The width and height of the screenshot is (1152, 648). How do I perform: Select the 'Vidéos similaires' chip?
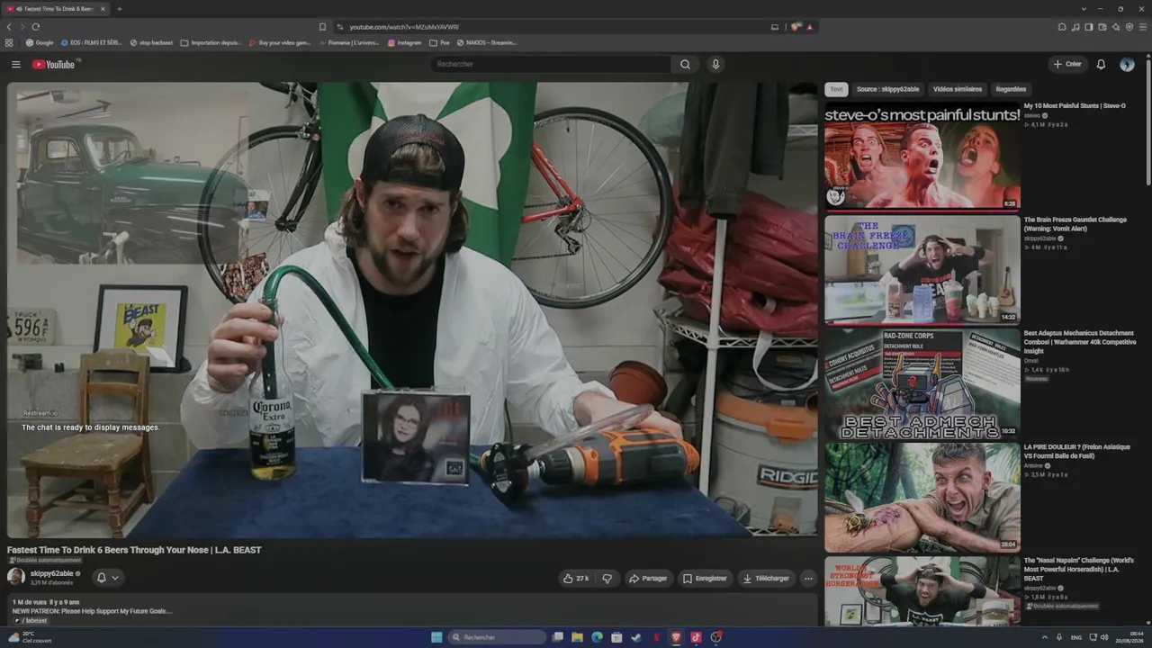(x=958, y=89)
